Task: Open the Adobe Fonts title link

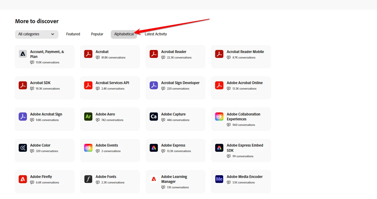Action: [106, 177]
